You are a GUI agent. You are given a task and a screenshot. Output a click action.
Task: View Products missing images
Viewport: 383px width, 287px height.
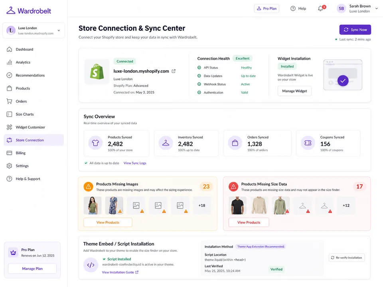[x=108, y=222]
